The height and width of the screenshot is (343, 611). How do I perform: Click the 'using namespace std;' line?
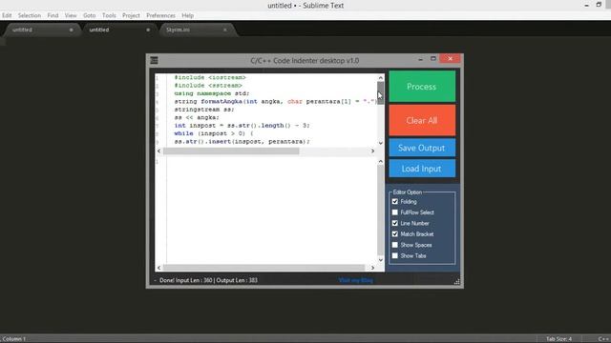tap(212, 93)
